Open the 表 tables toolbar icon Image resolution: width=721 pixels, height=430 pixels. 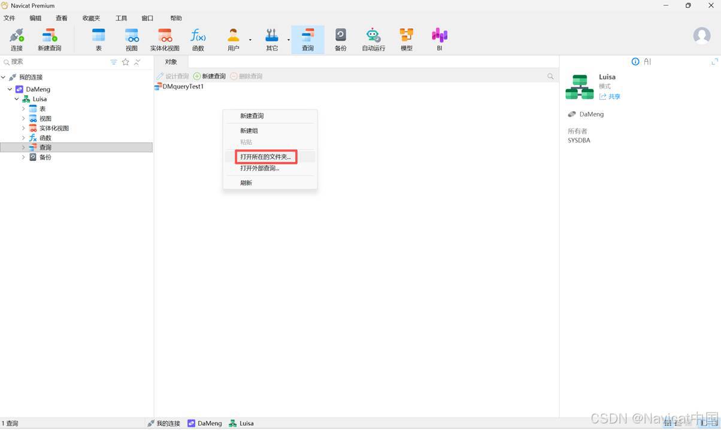[99, 39]
